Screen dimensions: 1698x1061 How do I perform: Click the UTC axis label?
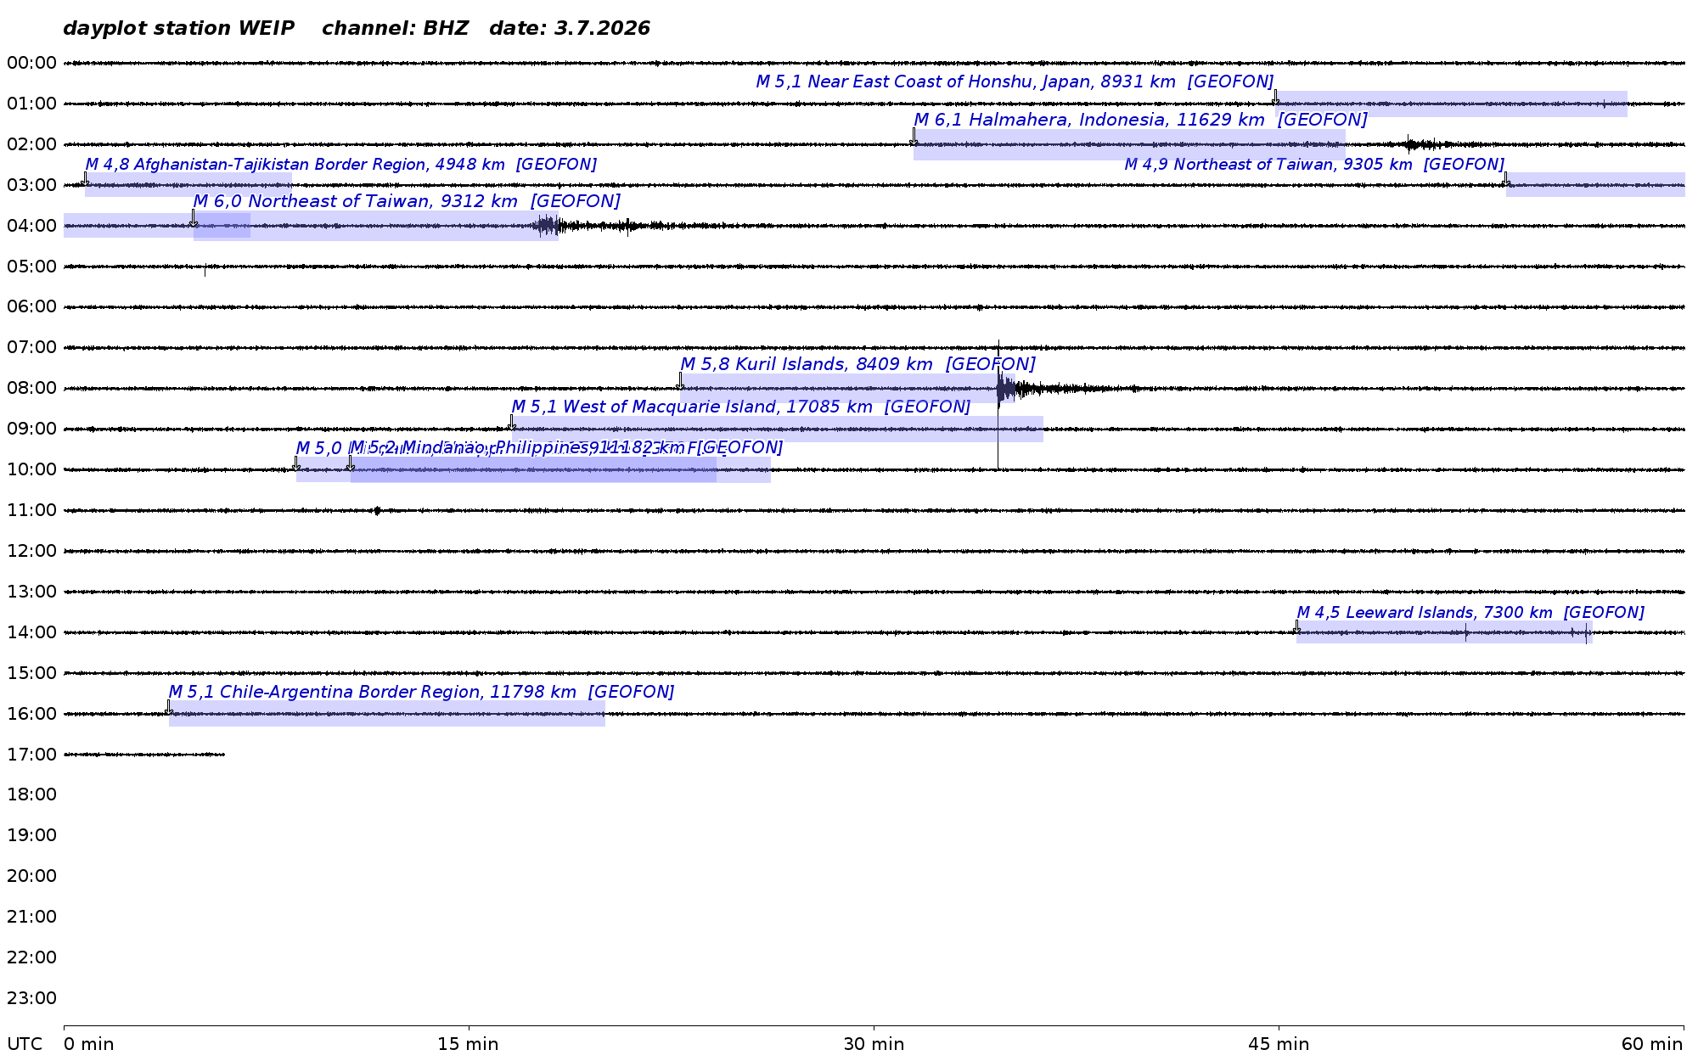25,1045
